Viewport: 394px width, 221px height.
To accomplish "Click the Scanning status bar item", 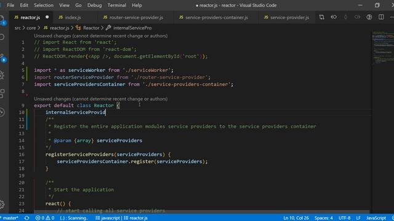I will tap(74, 218).
